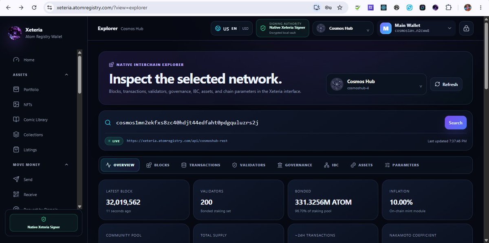
Task: Click the lock wallet icon button
Action: pyautogui.click(x=466, y=28)
